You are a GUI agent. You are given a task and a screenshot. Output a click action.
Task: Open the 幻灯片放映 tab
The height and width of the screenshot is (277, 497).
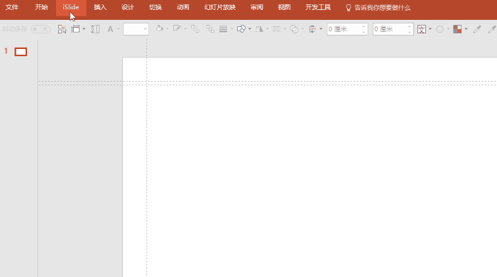click(219, 7)
